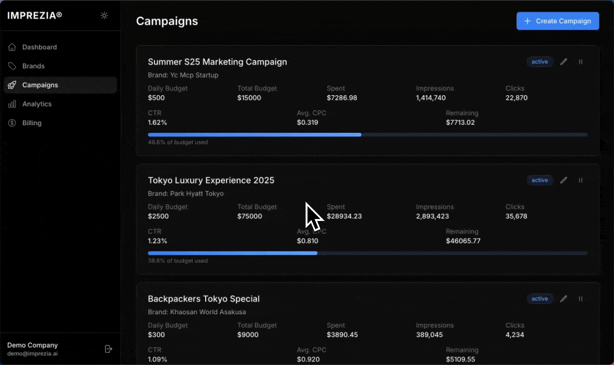Select the Campaigns sidebar item
The image size is (614, 365).
[40, 85]
